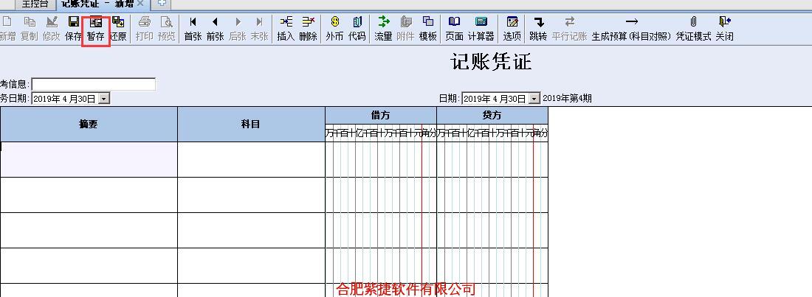Go to first voucher with 首张
The image size is (812, 297).
click(x=193, y=28)
